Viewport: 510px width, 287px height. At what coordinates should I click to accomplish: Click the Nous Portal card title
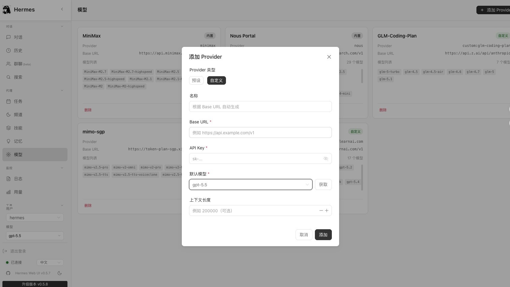coord(243,36)
